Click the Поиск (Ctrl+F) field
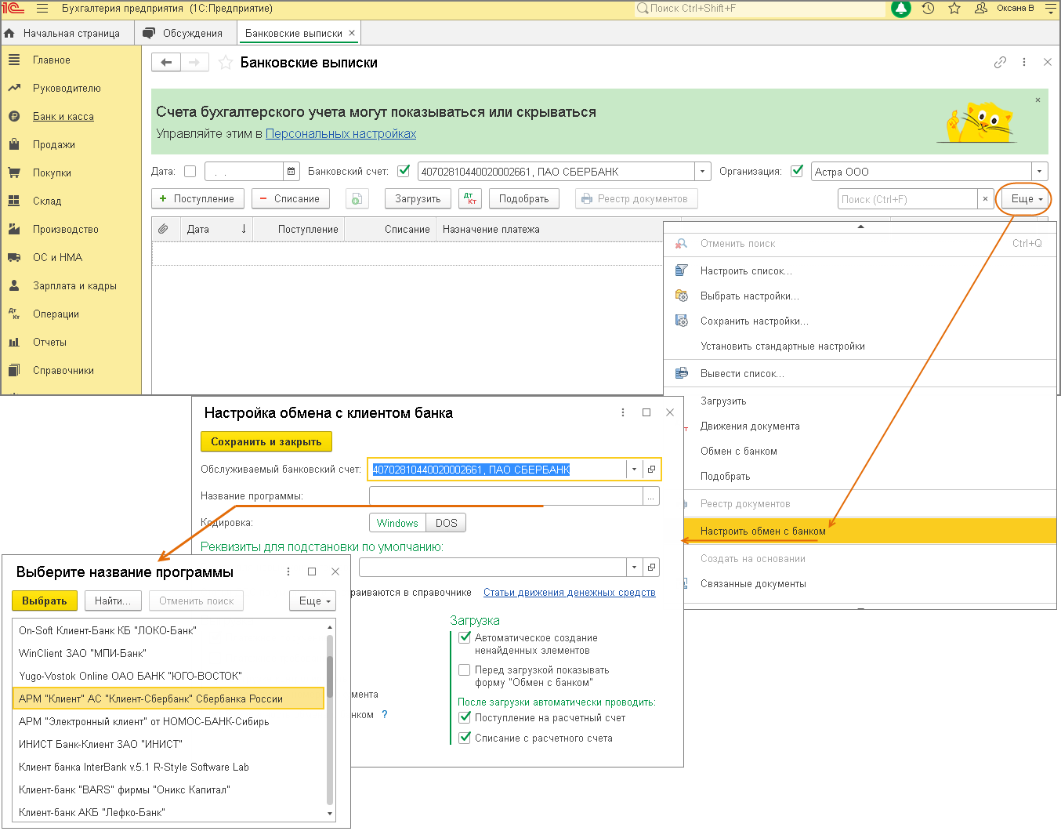 (x=907, y=199)
